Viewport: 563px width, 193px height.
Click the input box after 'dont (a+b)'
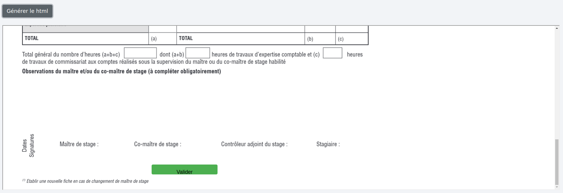click(197, 53)
